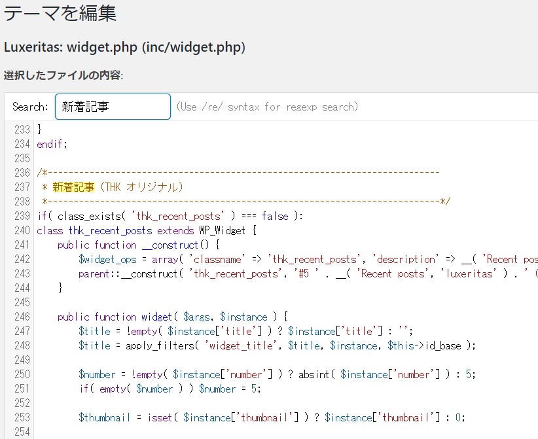
Task: Click the apply_filters function call
Action: 160,345
